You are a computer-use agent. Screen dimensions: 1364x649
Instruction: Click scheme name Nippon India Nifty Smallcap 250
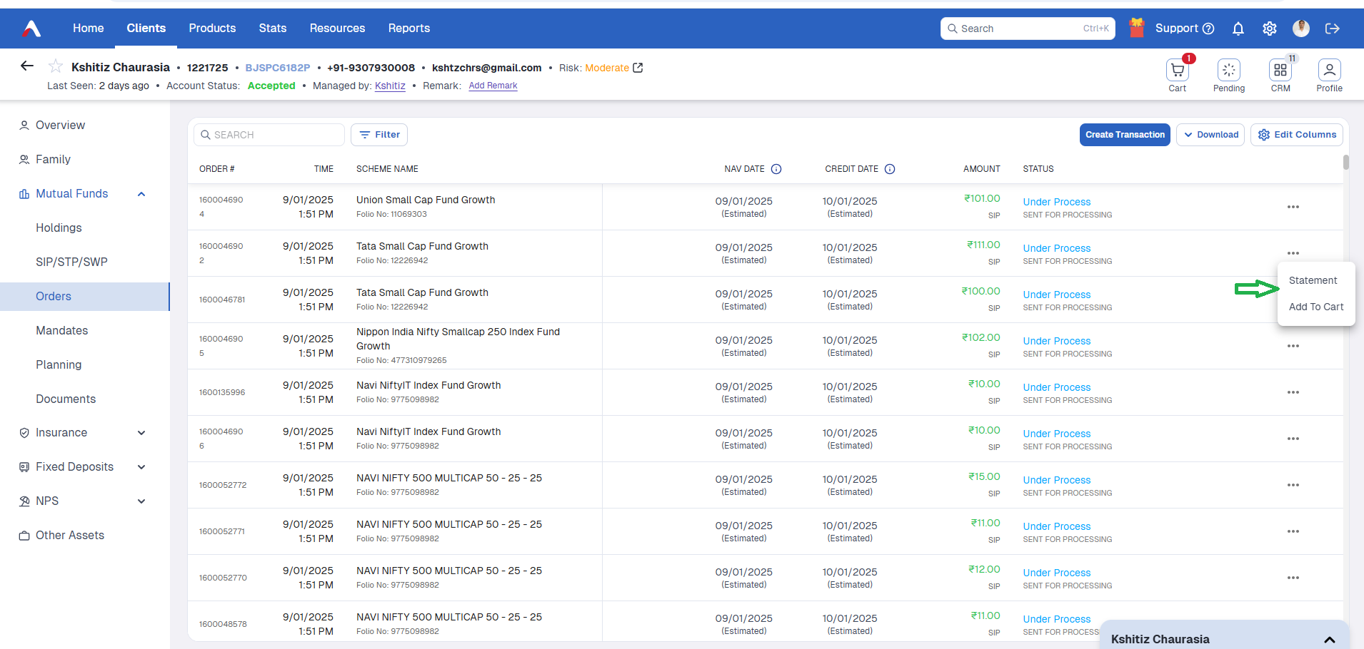click(x=458, y=339)
